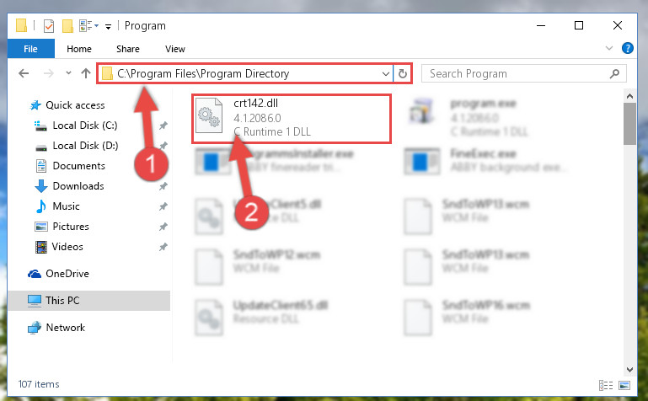
Task: Click Properties icon in quick access toolbar
Action: pyautogui.click(x=49, y=26)
